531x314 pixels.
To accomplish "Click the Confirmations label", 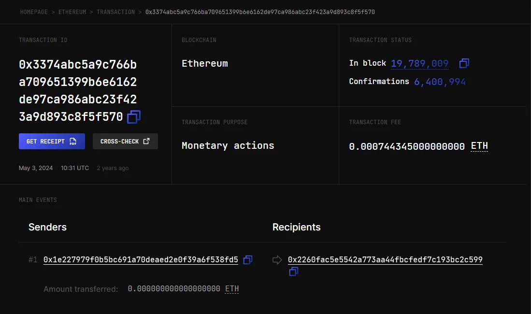I will tap(379, 81).
